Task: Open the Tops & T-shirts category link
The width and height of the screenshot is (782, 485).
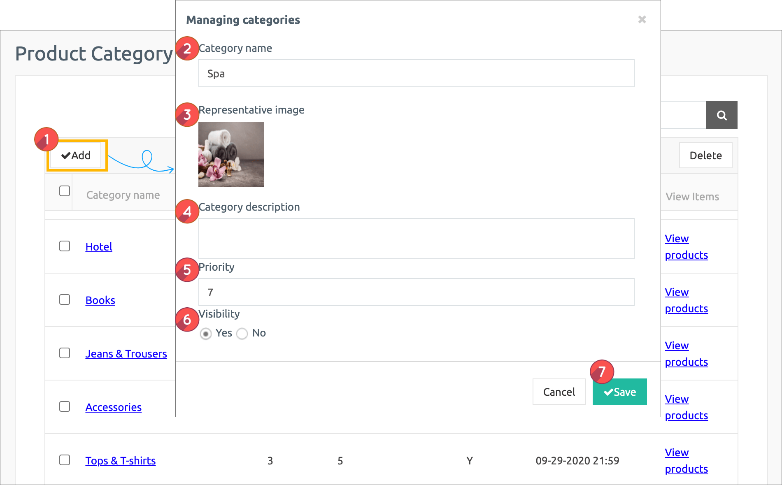Action: pyautogui.click(x=120, y=461)
